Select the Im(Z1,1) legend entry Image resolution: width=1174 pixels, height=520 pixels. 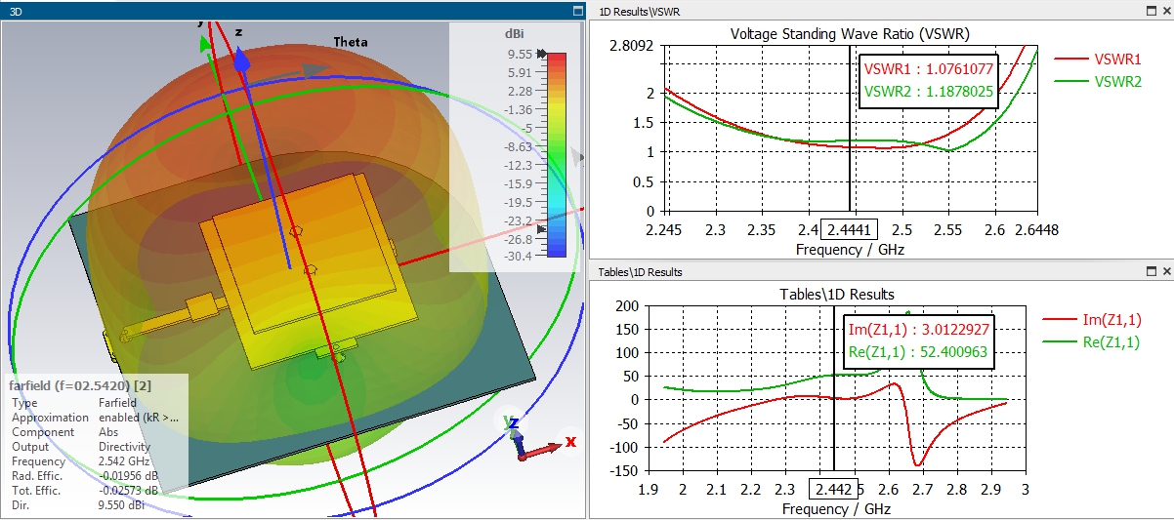[1092, 319]
